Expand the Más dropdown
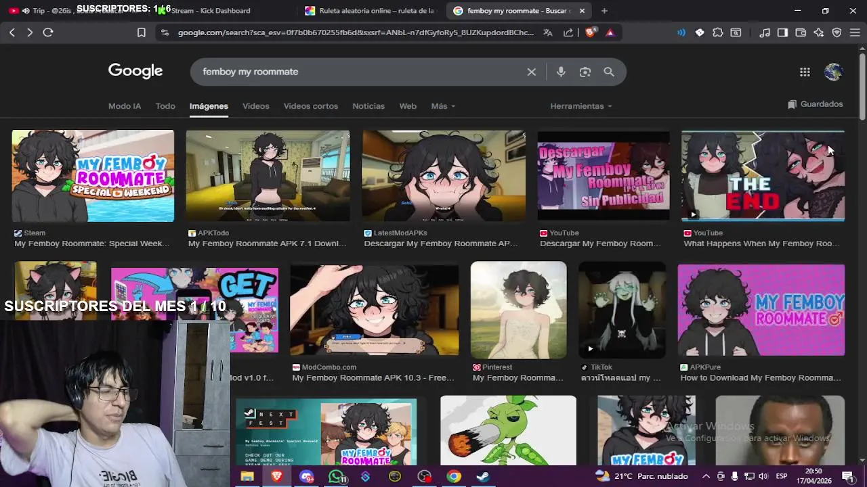This screenshot has width=867, height=487. coord(443,106)
